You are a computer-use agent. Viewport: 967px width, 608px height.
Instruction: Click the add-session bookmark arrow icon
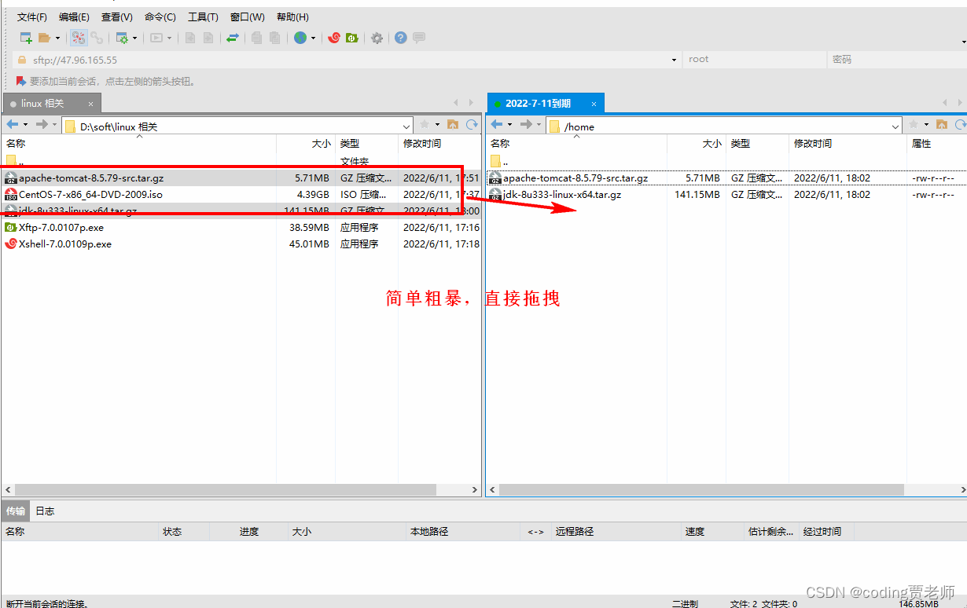[x=21, y=81]
